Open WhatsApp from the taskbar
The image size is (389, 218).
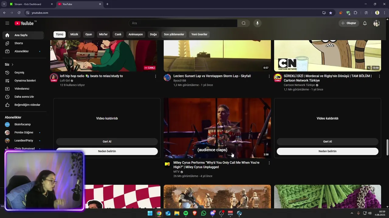tap(204, 213)
